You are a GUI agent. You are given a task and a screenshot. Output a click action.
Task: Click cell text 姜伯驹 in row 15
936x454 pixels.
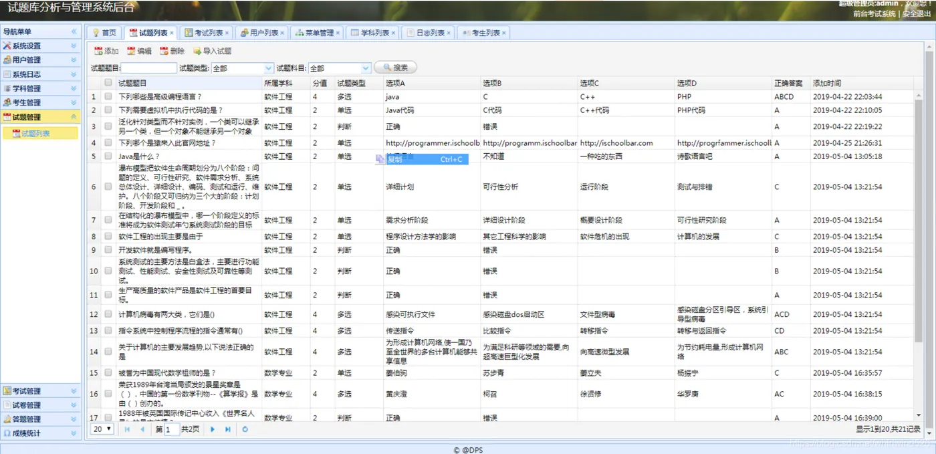click(x=396, y=373)
